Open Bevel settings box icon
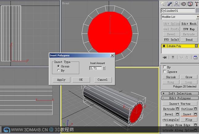This screenshot has height=134, width=199. [177, 114]
